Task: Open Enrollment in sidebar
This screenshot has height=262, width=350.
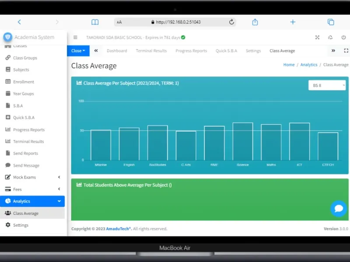Action: pos(32,82)
